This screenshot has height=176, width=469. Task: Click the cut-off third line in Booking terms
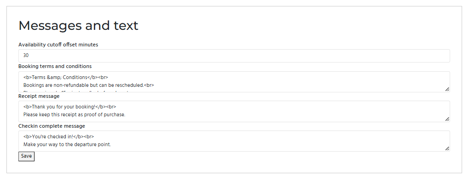76,91
